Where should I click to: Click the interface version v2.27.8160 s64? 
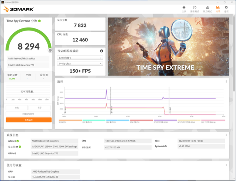(128, 147)
